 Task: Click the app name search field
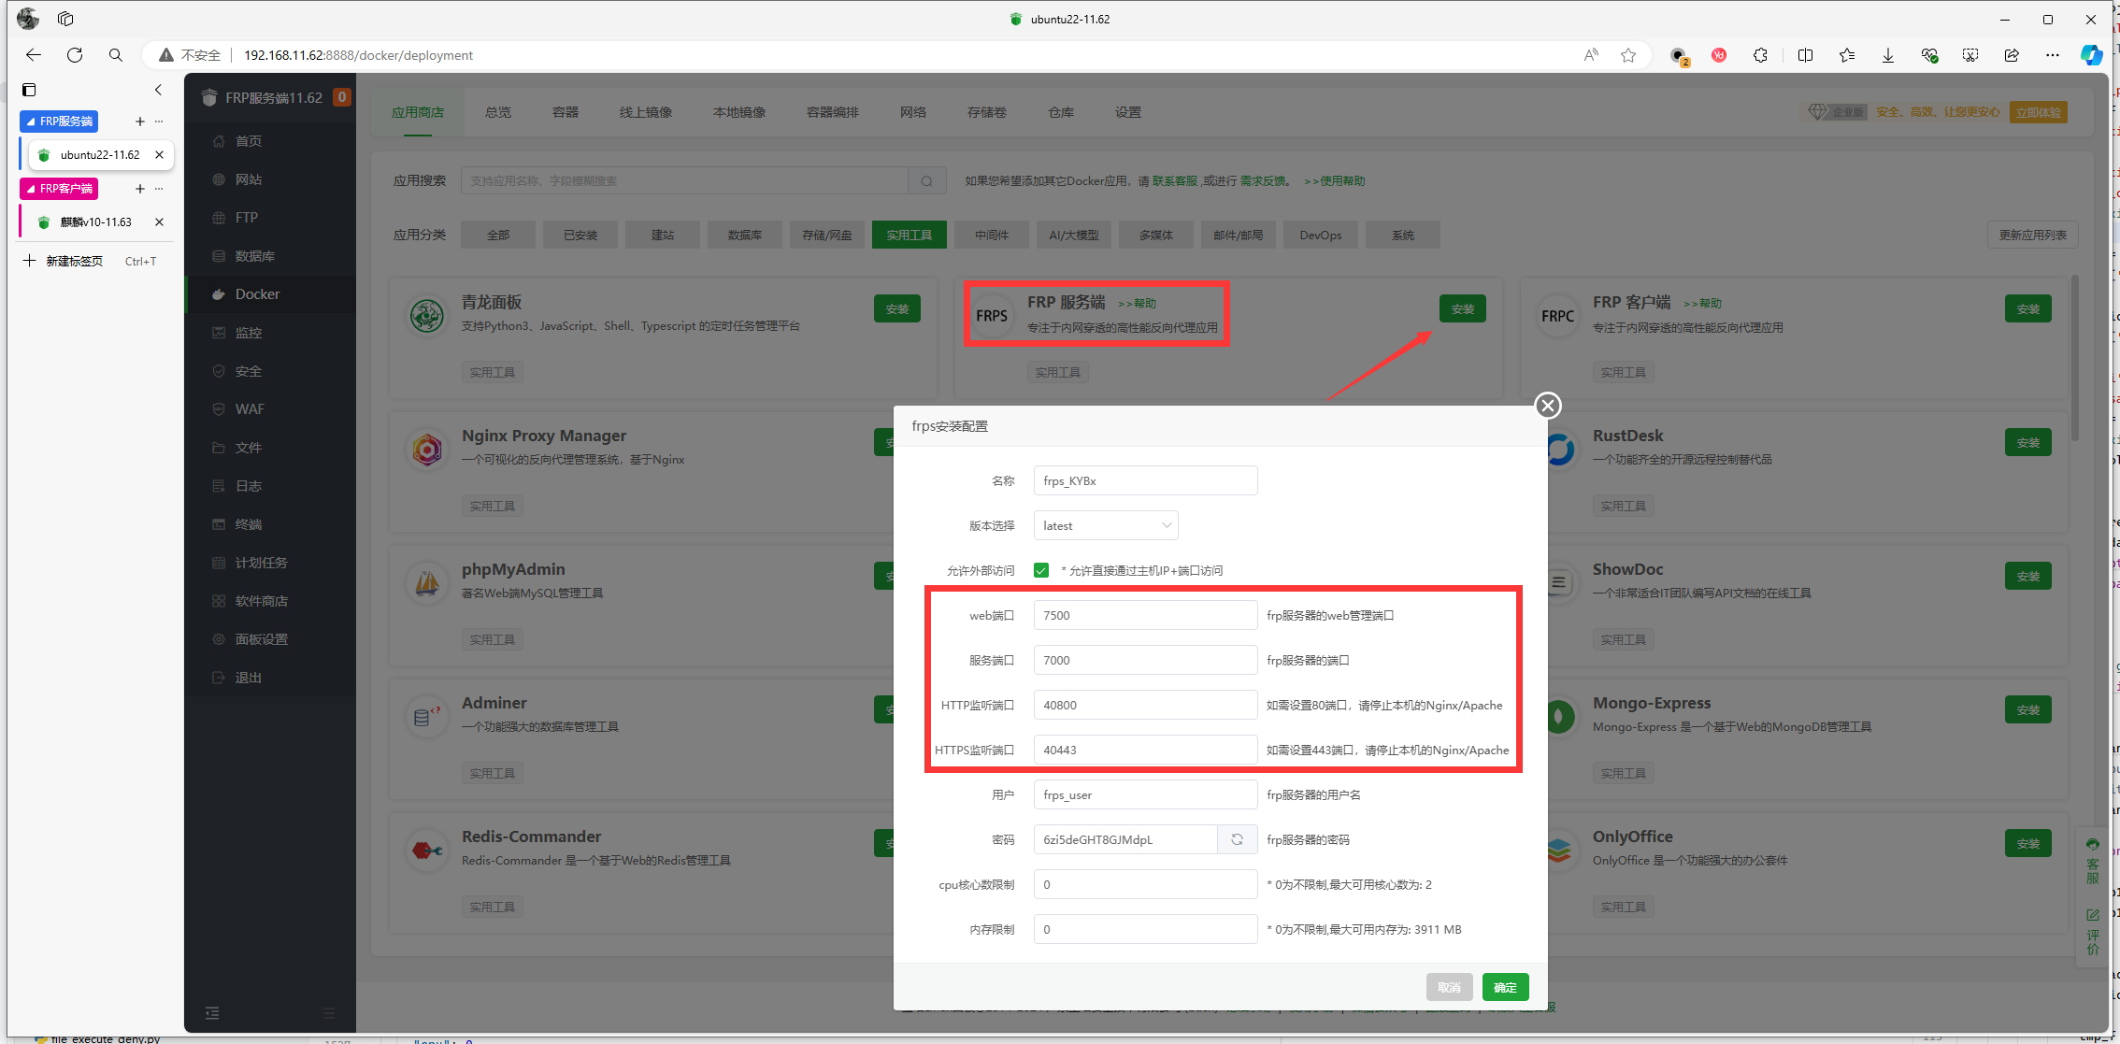(684, 181)
